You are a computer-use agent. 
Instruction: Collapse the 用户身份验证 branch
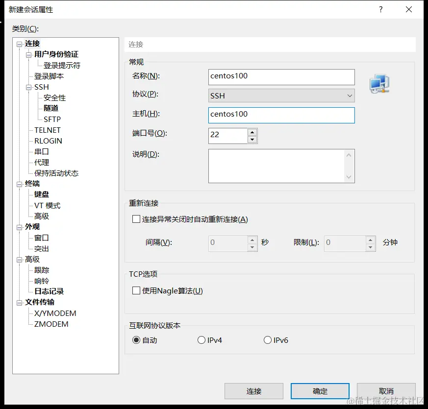pos(28,54)
